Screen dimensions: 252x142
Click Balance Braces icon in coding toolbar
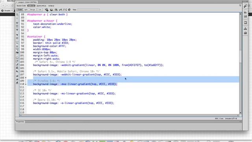click(17, 38)
